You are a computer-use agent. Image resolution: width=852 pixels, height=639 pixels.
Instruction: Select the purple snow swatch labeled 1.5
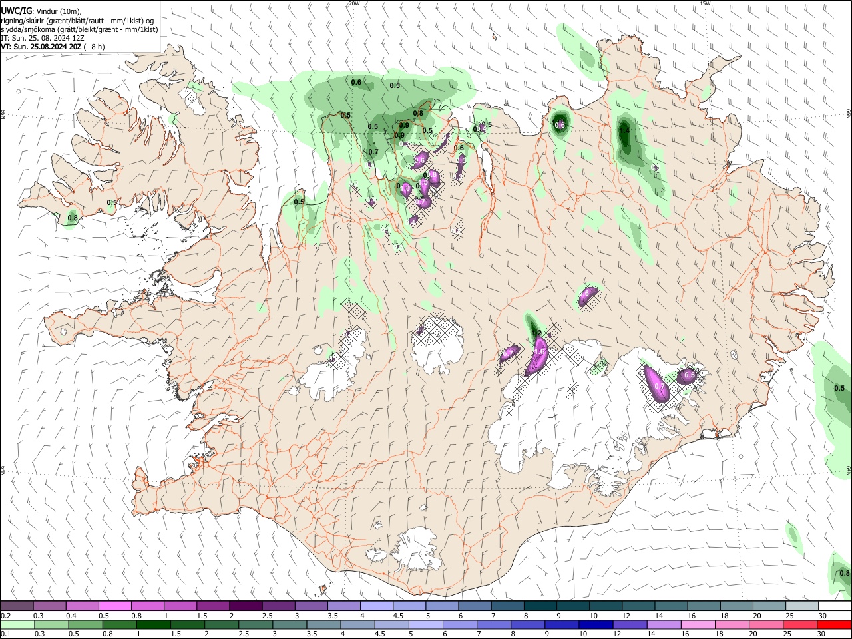[213, 606]
